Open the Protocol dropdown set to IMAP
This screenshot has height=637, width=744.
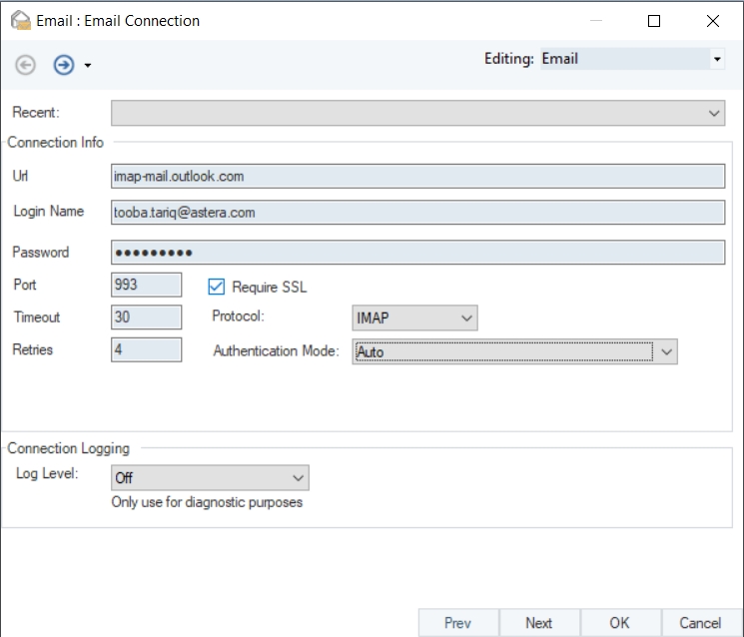coord(414,318)
